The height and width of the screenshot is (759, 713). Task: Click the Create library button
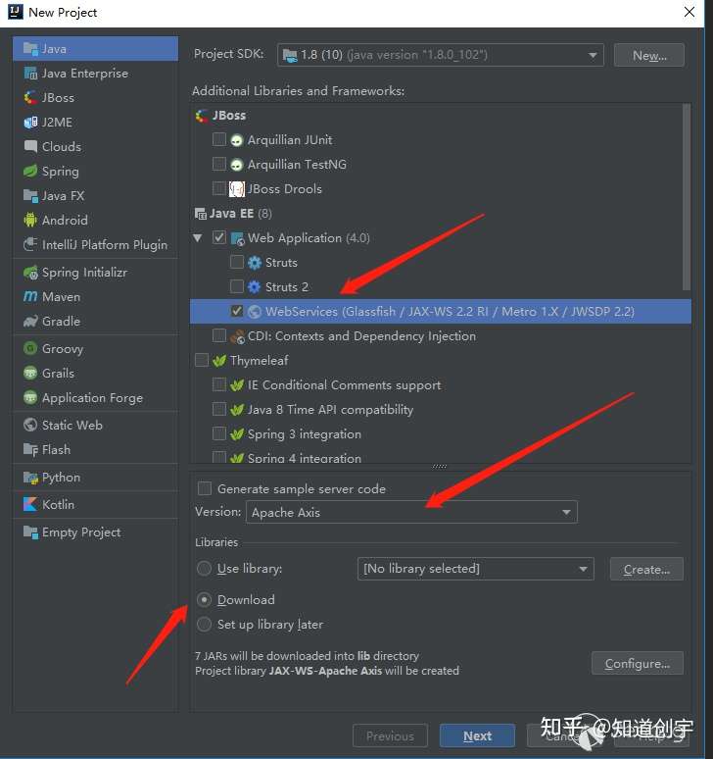tap(646, 569)
